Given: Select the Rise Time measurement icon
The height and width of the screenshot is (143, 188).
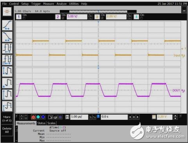Looking at the screenshot, I should coord(7,25).
